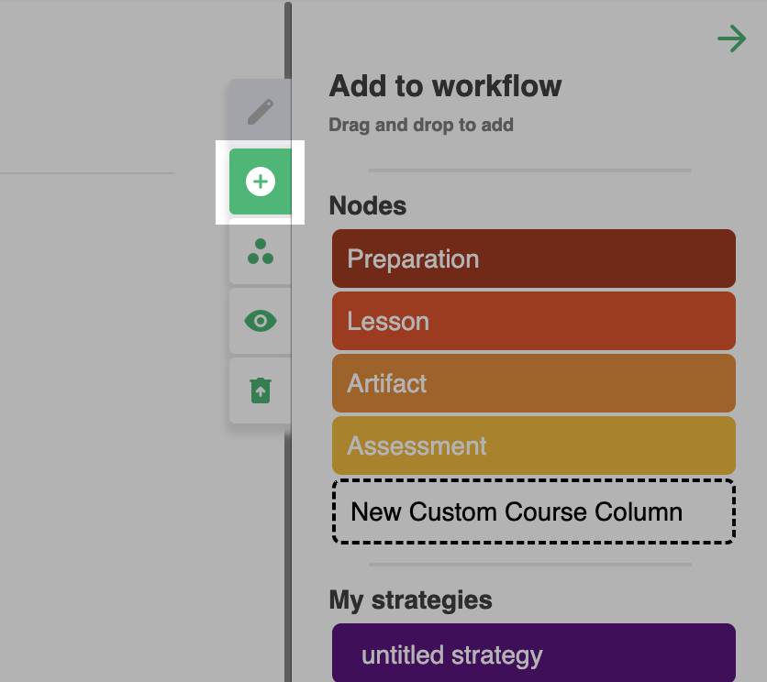767x682 pixels.
Task: Collapse sidebar with the green arrow
Action: pyautogui.click(x=731, y=38)
